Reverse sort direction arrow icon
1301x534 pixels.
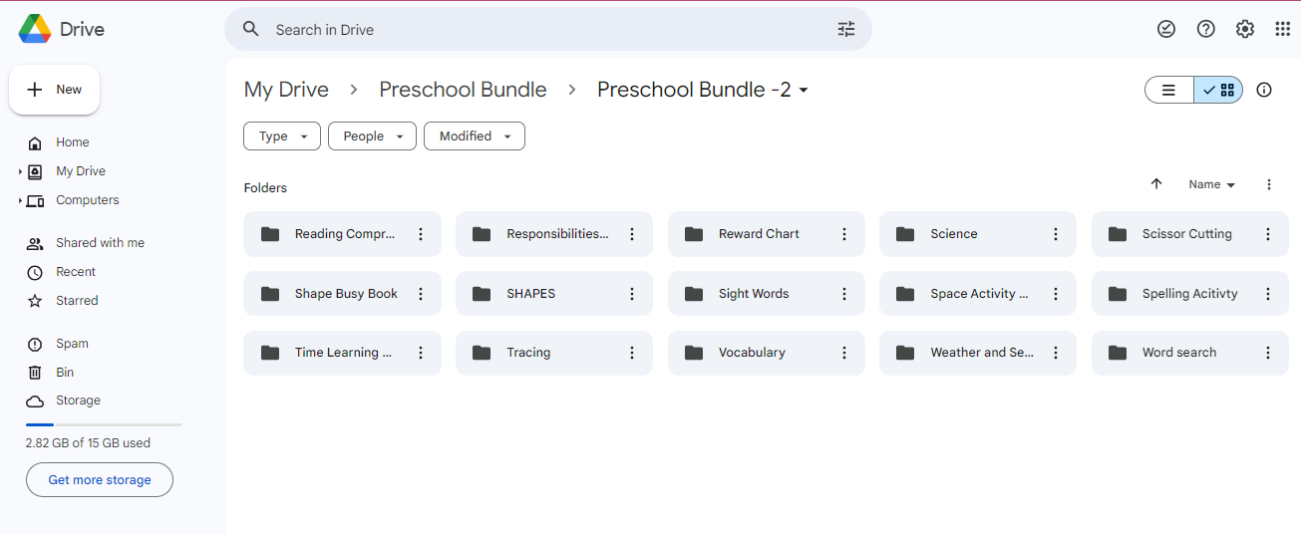coord(1156,184)
